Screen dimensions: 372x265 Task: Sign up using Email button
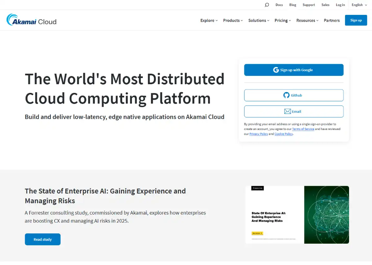(294, 111)
